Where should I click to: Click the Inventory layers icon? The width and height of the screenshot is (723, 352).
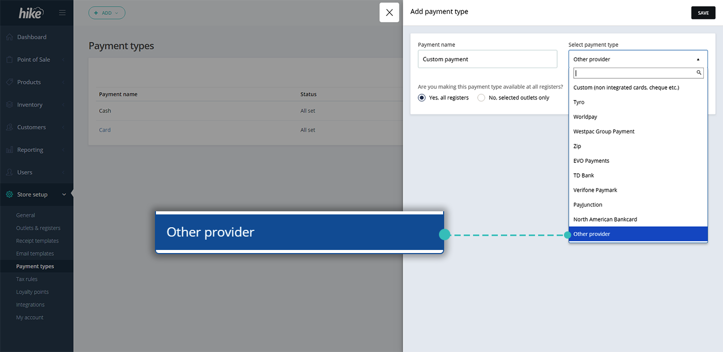(x=9, y=105)
